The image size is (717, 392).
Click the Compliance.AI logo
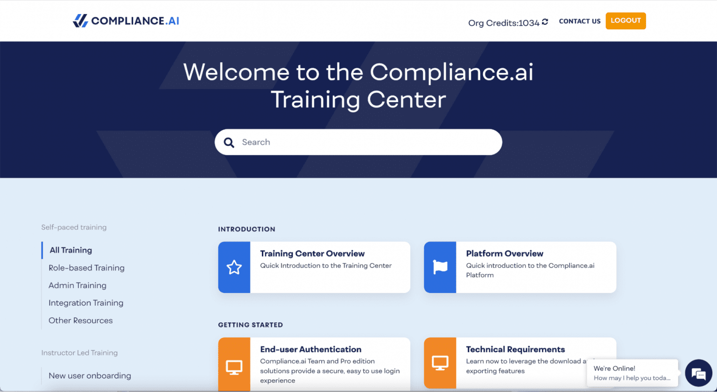[126, 21]
